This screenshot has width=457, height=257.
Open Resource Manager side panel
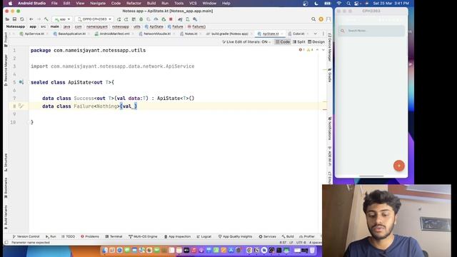tap(6, 70)
